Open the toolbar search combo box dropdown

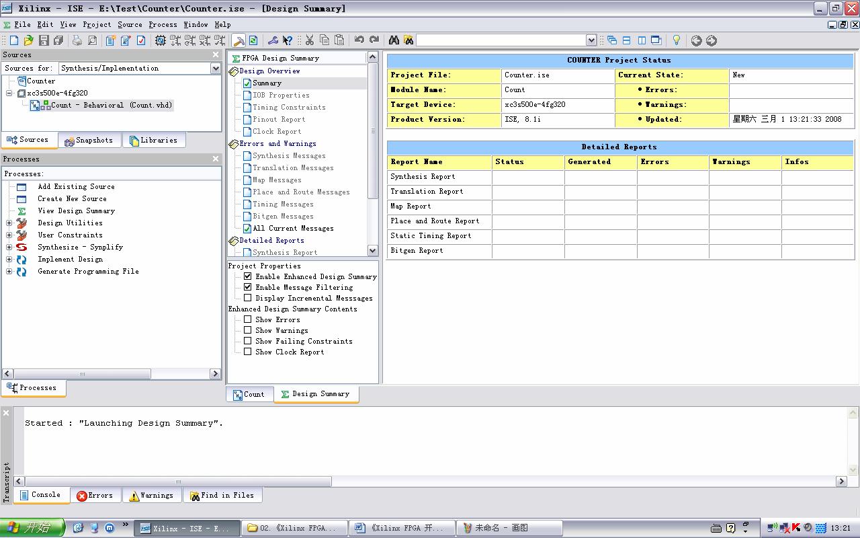[591, 40]
